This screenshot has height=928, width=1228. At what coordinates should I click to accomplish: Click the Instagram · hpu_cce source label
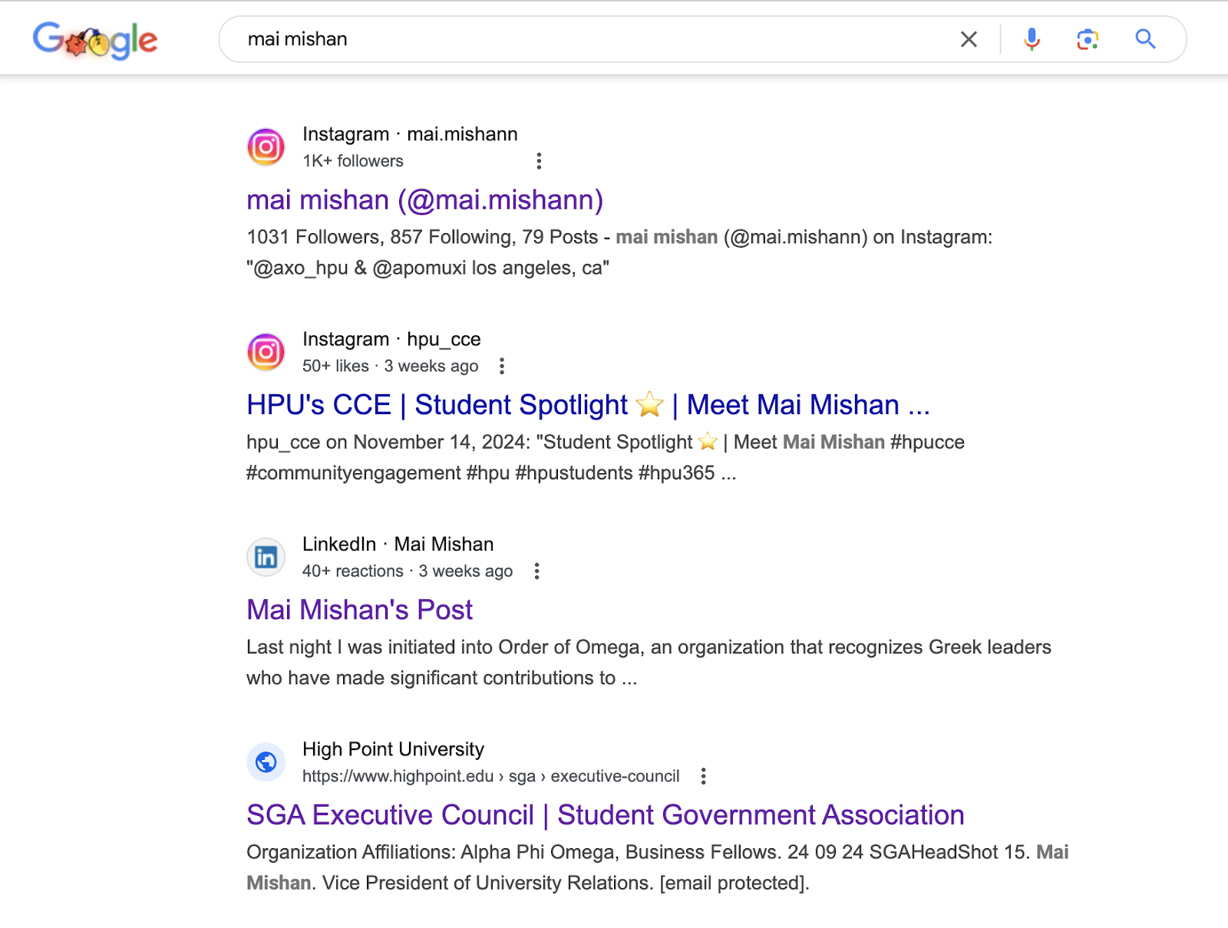391,339
